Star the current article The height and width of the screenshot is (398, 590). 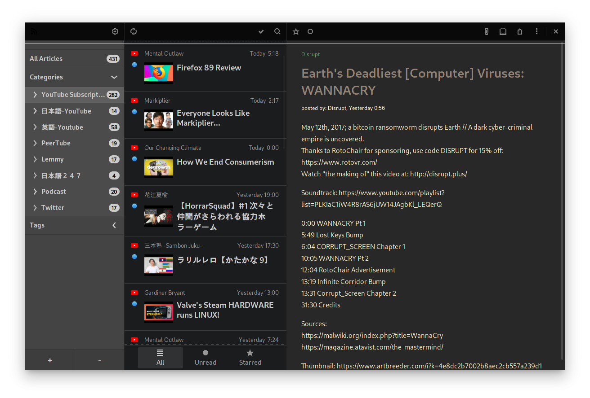[x=296, y=31]
